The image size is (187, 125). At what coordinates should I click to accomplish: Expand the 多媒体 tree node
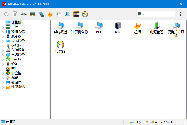coord(3,46)
